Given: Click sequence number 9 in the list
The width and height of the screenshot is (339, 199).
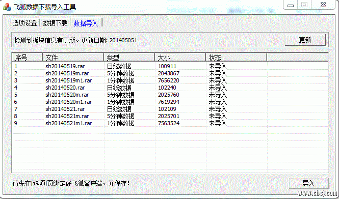Looking at the screenshot, I should 16,123.
